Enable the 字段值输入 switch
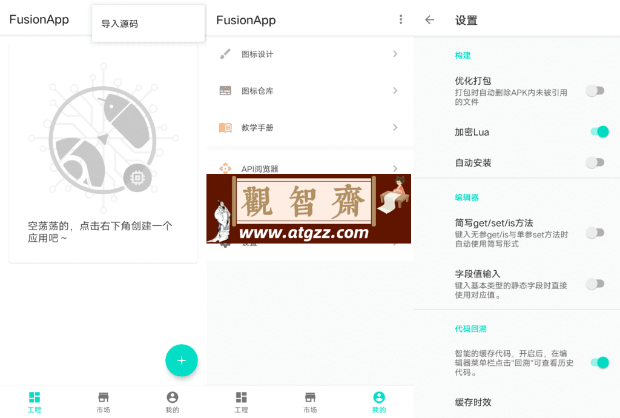Screen dimensions: 620x418 coord(596,284)
